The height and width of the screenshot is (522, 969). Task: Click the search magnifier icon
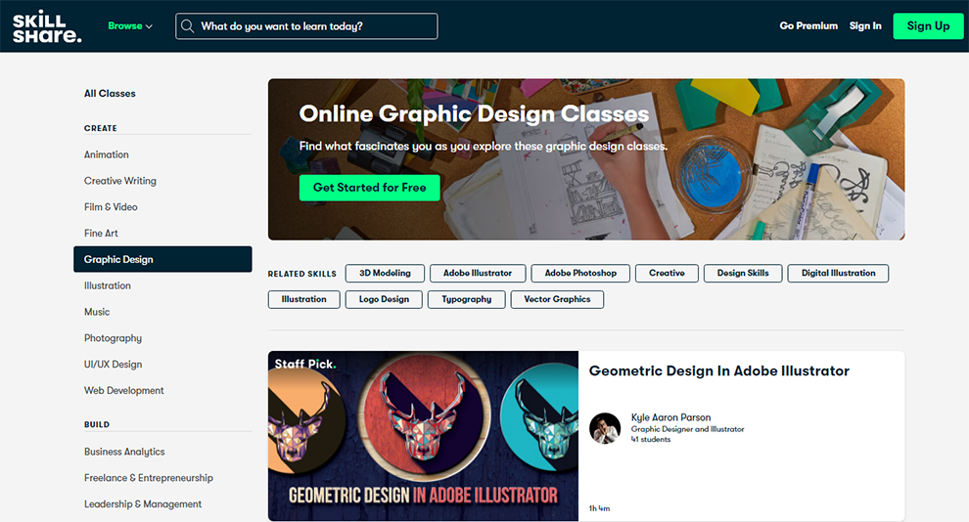tap(187, 26)
